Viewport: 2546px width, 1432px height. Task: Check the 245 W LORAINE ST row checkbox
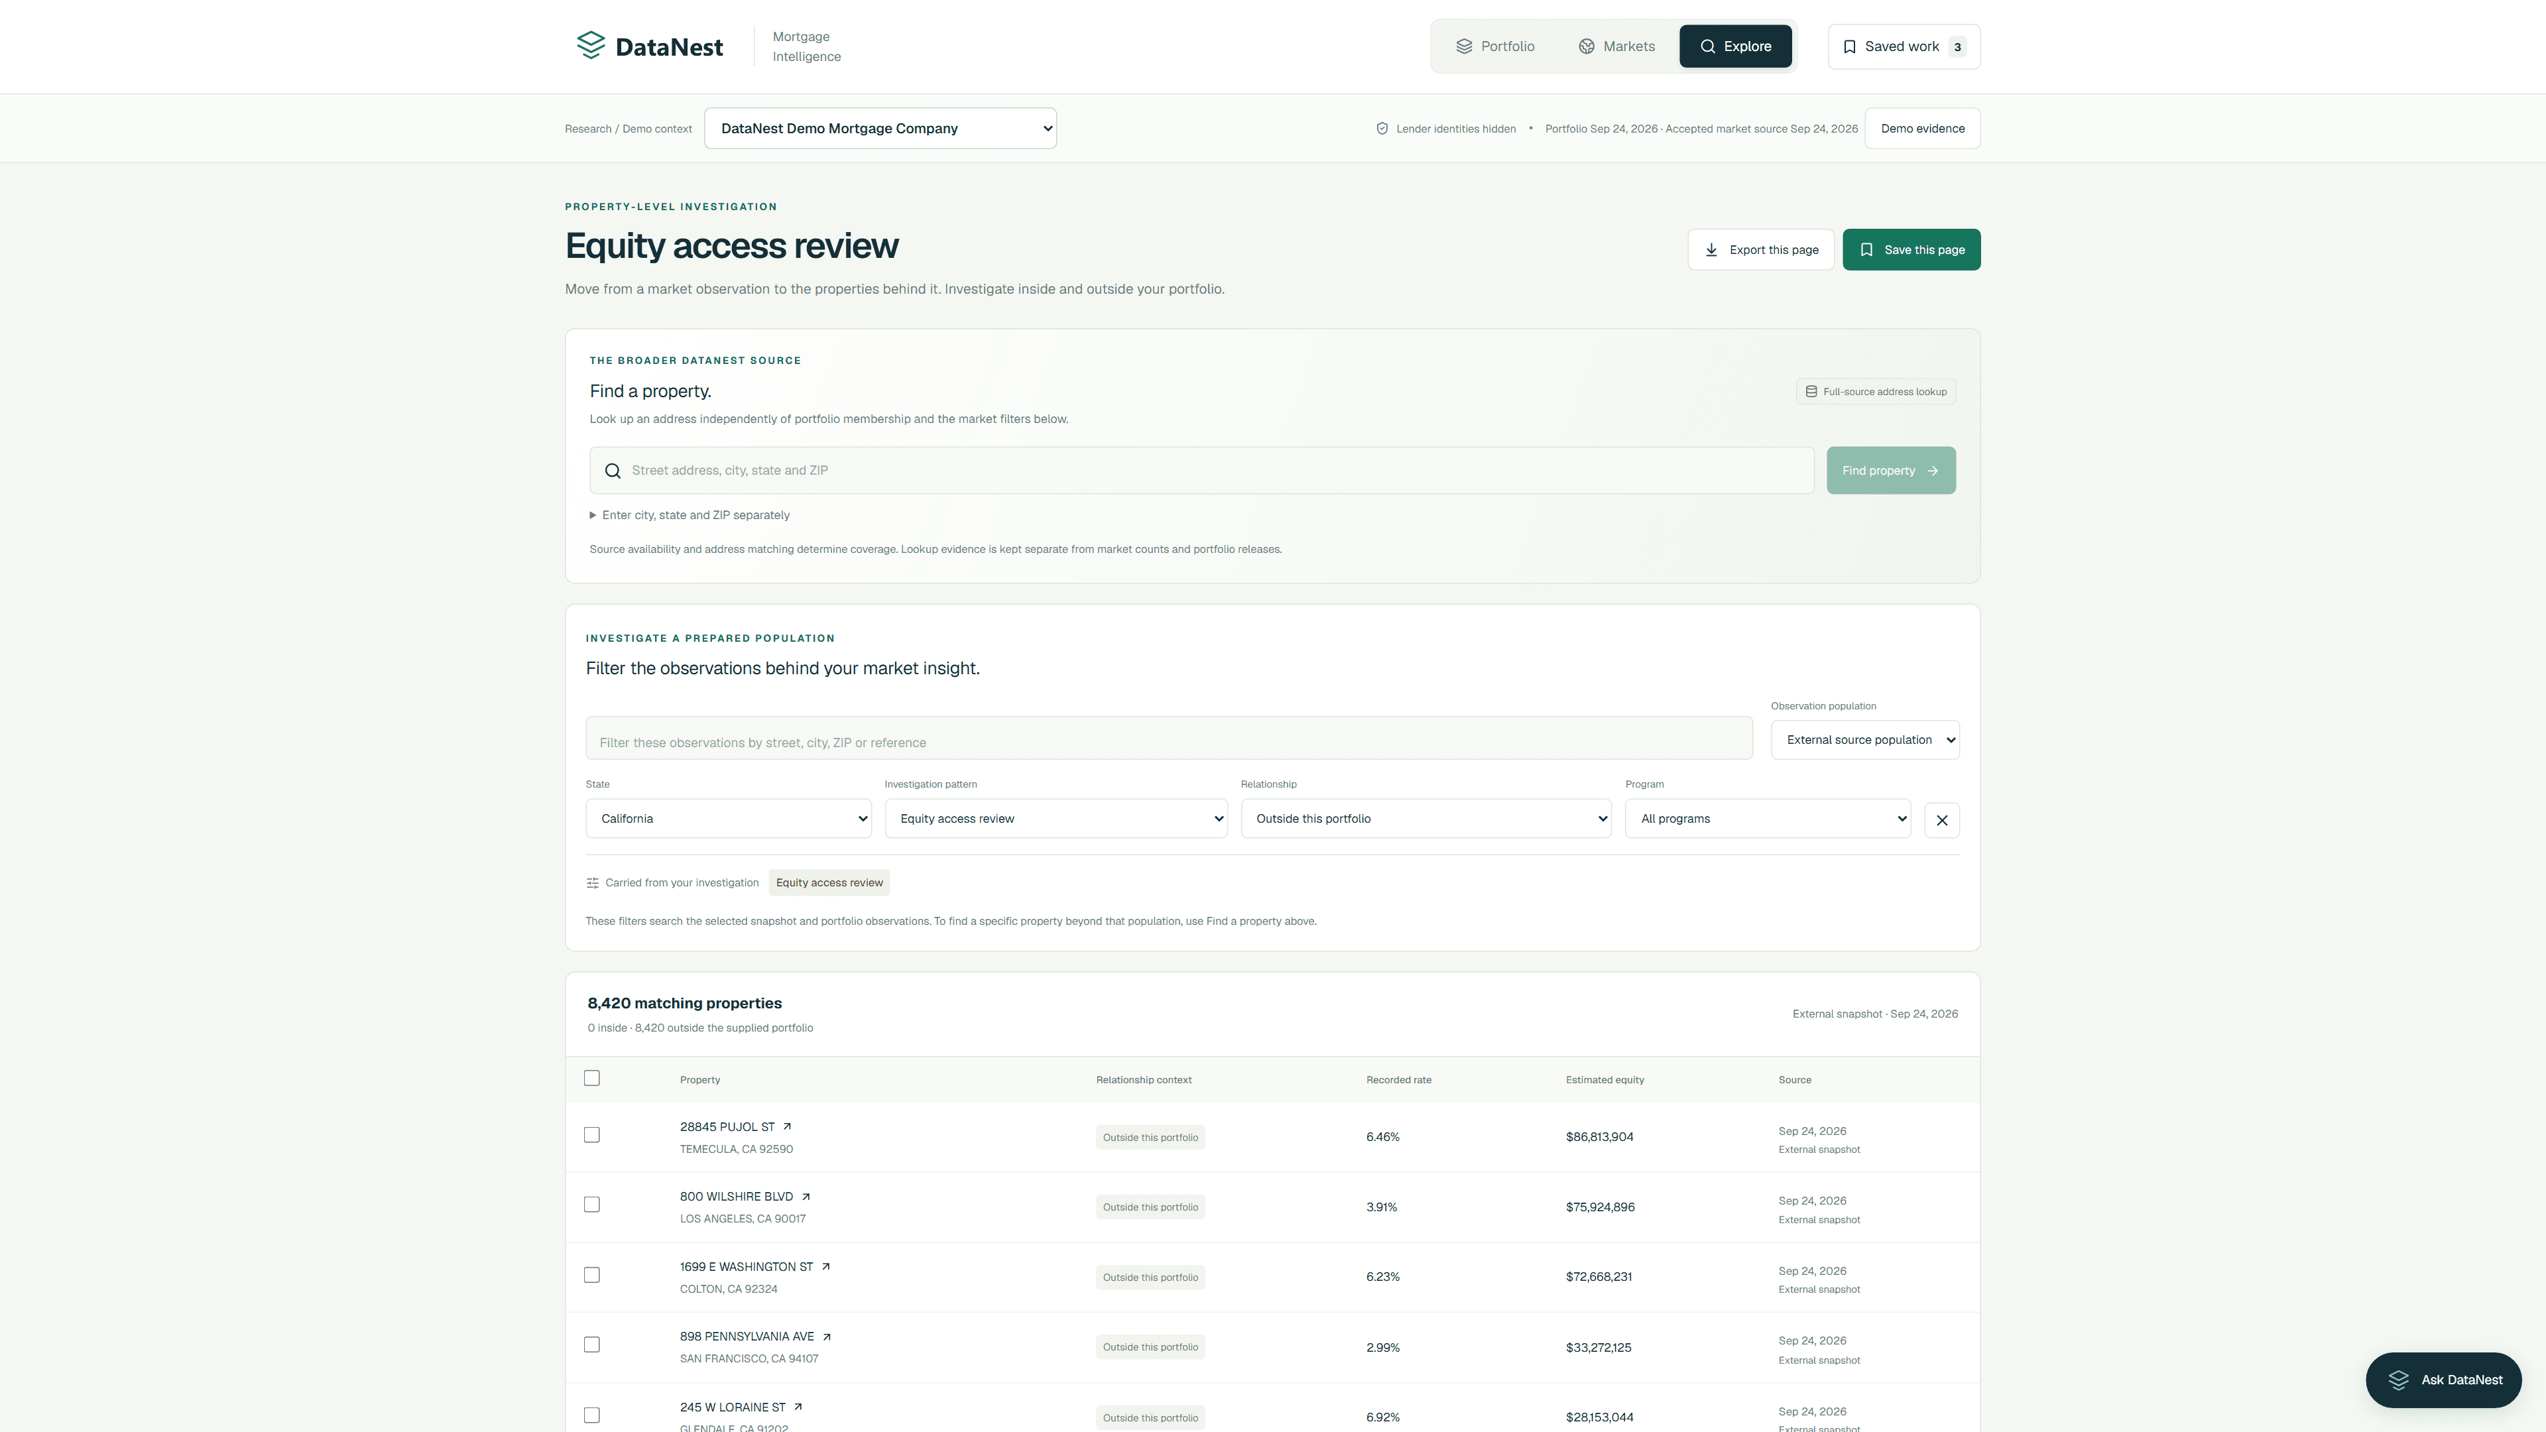[x=591, y=1415]
